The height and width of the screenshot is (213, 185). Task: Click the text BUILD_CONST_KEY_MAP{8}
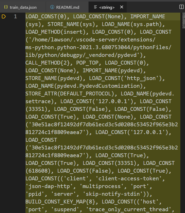[x=60, y=202]
